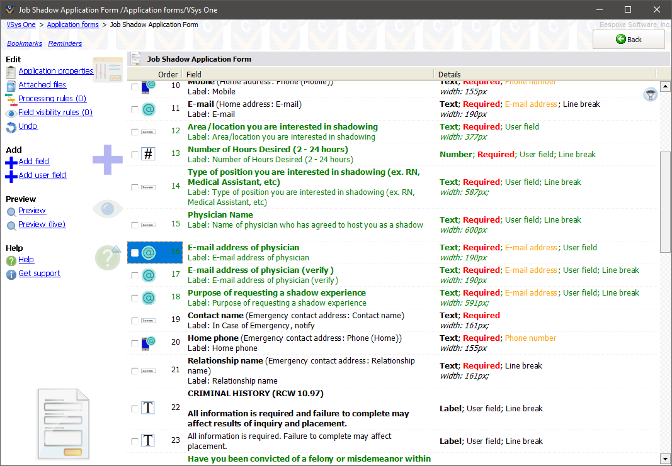Check the box for row 15 Physician Name
The width and height of the screenshot is (672, 466).
tap(135, 225)
